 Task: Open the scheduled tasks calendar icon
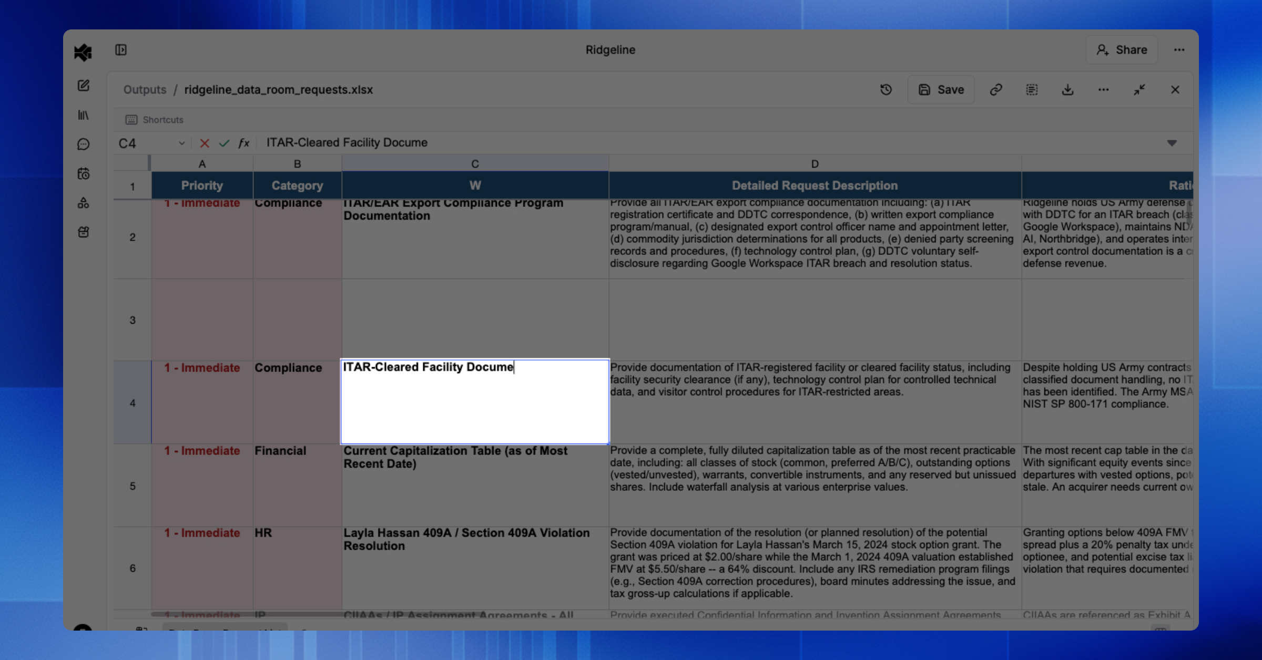[84, 173]
